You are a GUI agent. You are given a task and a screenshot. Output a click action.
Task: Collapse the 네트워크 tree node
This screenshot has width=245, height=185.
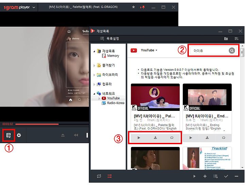click(94, 94)
